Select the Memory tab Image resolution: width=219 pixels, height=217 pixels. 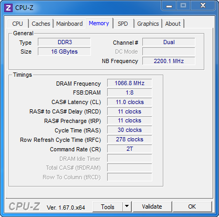tap(99, 23)
